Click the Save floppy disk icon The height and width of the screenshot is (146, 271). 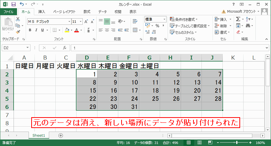(13, 4)
